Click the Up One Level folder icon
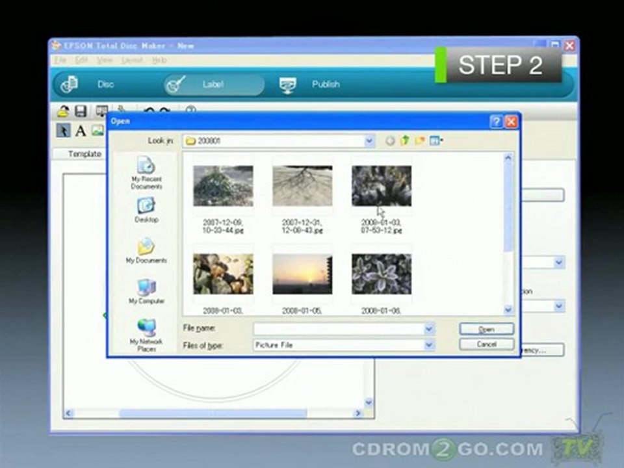This screenshot has height=468, width=624. pos(405,140)
